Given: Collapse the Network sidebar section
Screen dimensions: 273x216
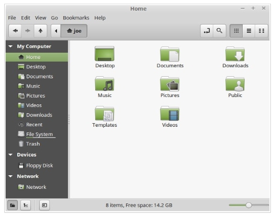Looking at the screenshot, I should pyautogui.click(x=10, y=176).
